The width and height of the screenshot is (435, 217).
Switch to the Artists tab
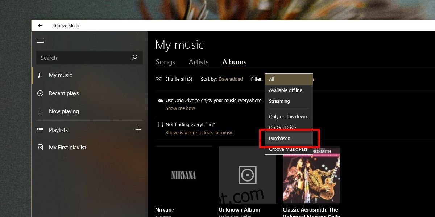[199, 62]
